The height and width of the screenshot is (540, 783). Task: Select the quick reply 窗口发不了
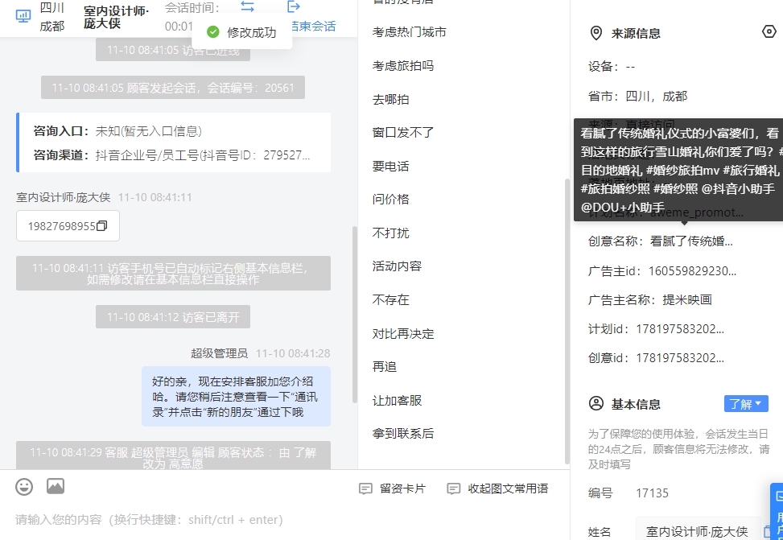point(403,133)
